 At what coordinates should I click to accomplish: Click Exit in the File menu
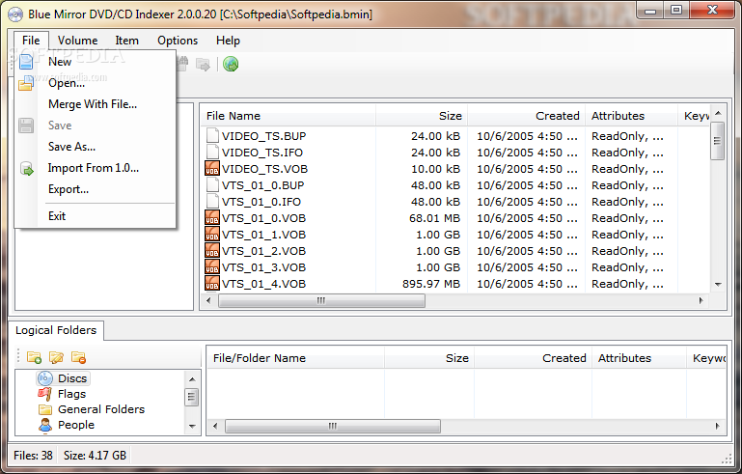[x=96, y=216]
